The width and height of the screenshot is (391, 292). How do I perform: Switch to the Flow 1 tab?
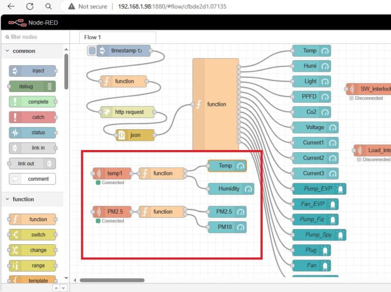click(93, 37)
